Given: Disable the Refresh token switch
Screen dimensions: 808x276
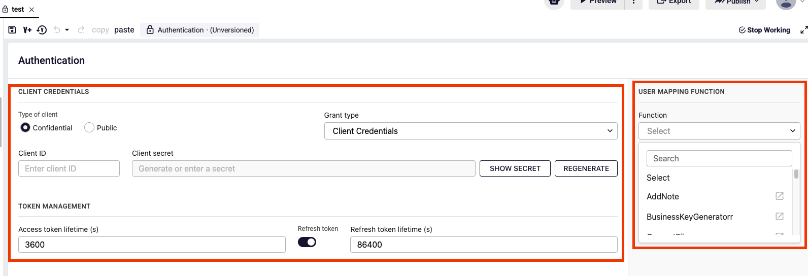Looking at the screenshot, I should (307, 242).
